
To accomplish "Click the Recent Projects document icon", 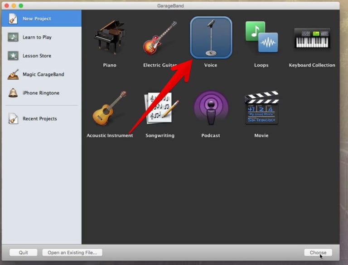I will click(13, 119).
